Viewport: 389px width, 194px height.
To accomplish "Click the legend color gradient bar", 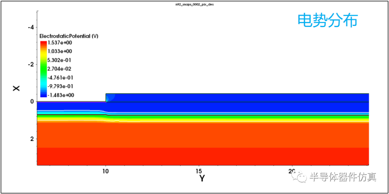I will (x=43, y=69).
